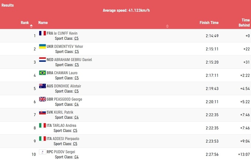Select ABRAHAM GEBRU Daniel's name
Viewport: 251px width, 160px height.
coord(73,60)
